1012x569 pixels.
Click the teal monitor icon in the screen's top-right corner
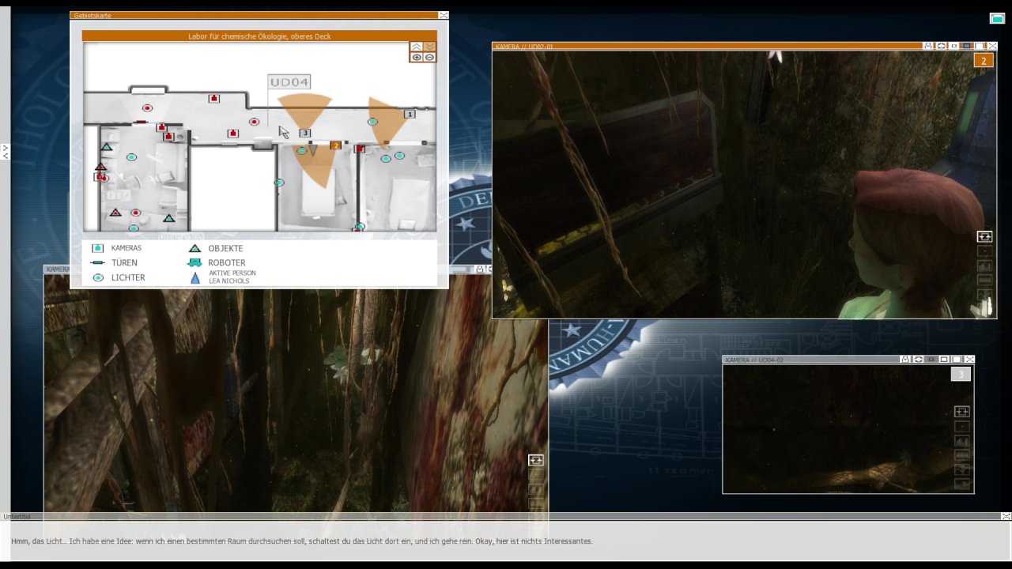click(x=997, y=18)
